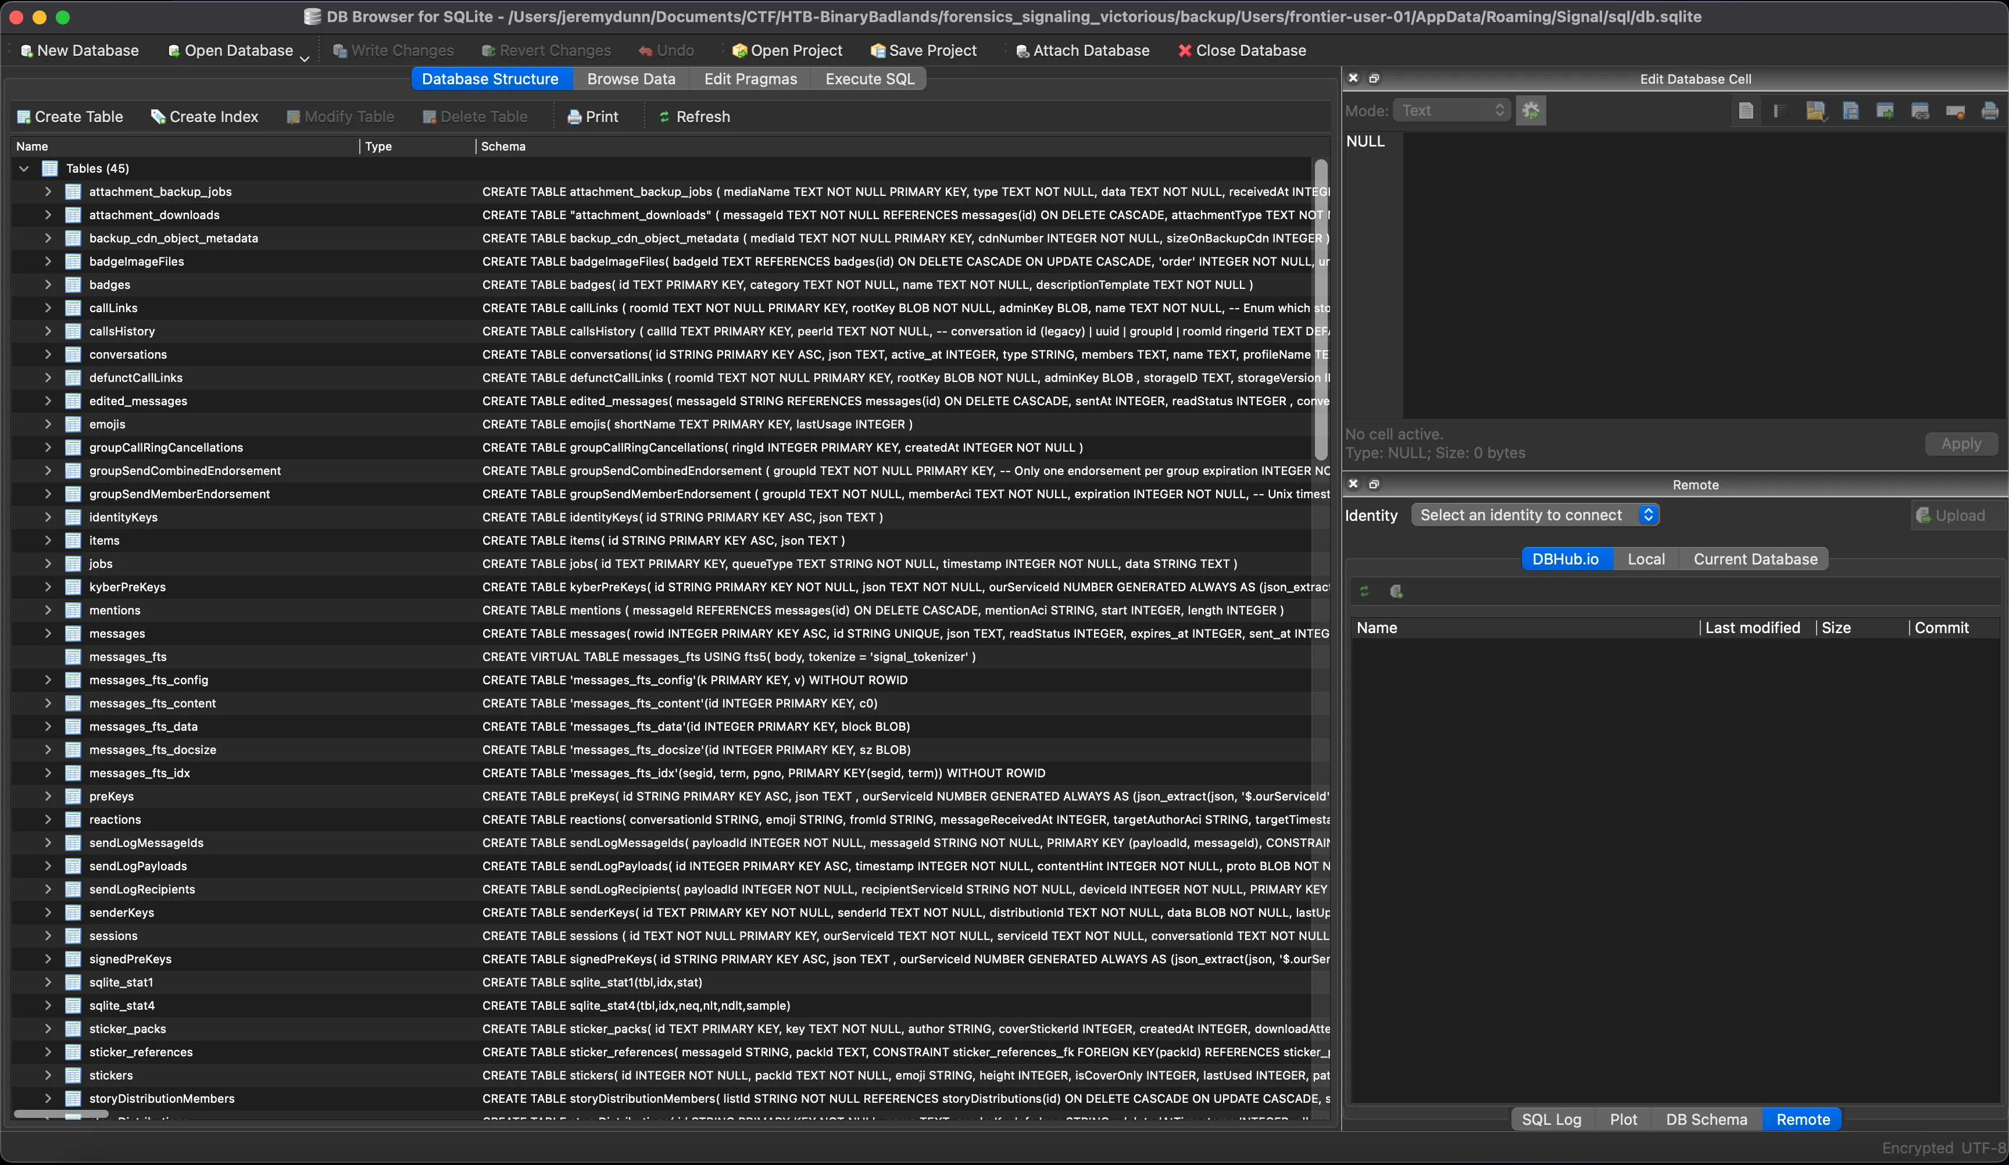Click the Apply button in cell editor
Screen dimensions: 2009x1165
click(1961, 444)
